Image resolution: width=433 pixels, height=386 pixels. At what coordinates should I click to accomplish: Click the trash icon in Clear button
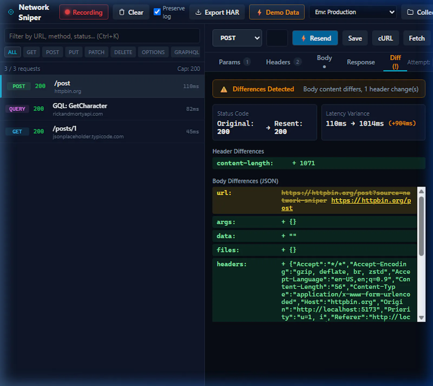tap(122, 12)
